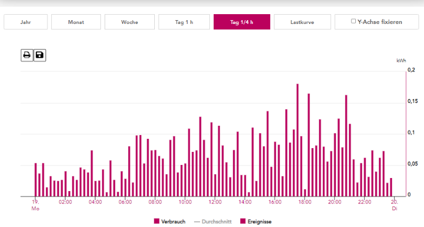Click the 12:00 label on the x-axis

coord(215,201)
